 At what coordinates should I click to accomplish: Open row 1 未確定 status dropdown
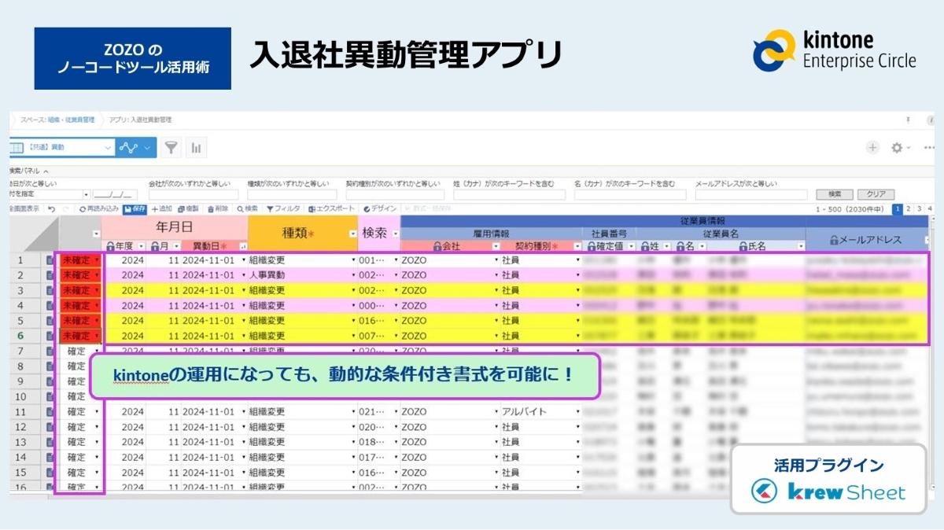[x=97, y=260]
